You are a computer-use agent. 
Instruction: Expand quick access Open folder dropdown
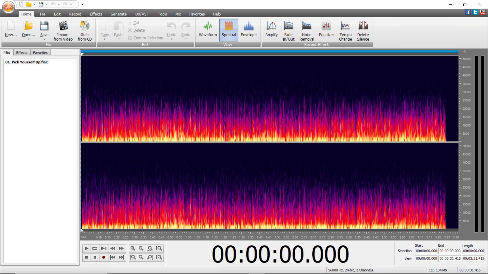[35, 4]
